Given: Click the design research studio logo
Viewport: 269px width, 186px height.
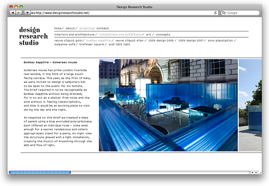Looking at the screenshot, I should click(x=33, y=36).
